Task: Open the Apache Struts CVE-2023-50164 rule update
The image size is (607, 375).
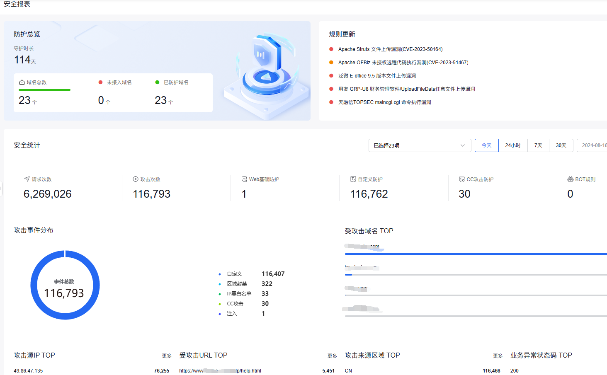Action: click(x=390, y=49)
